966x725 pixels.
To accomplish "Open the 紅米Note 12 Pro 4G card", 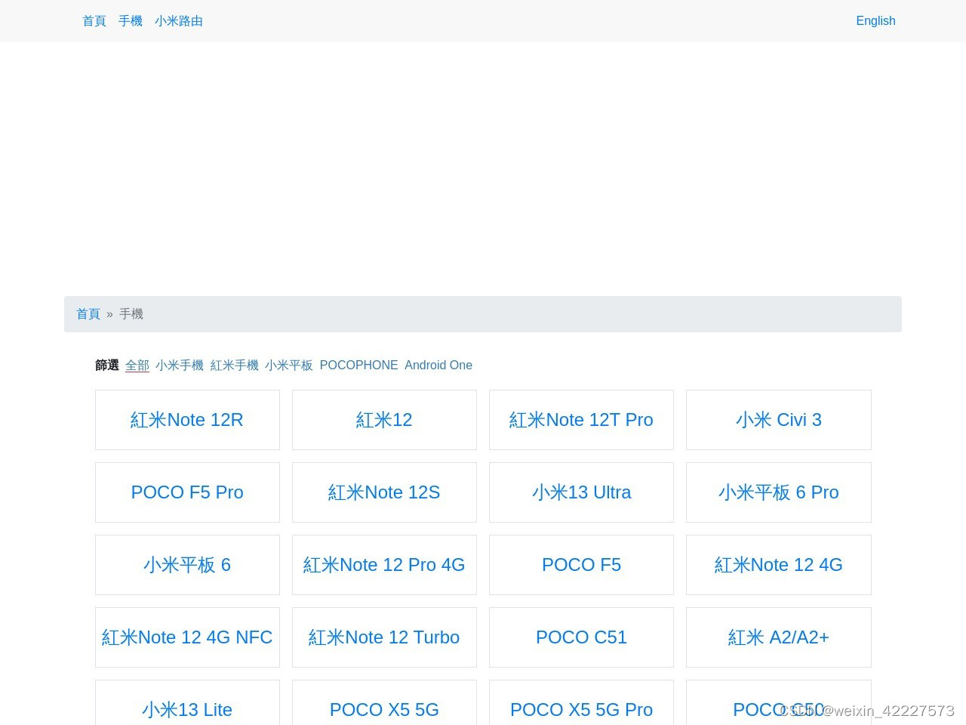I will click(384, 565).
